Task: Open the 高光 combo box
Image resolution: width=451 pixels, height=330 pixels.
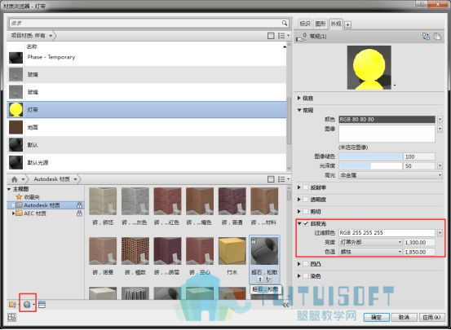Action: pyautogui.click(x=391, y=175)
